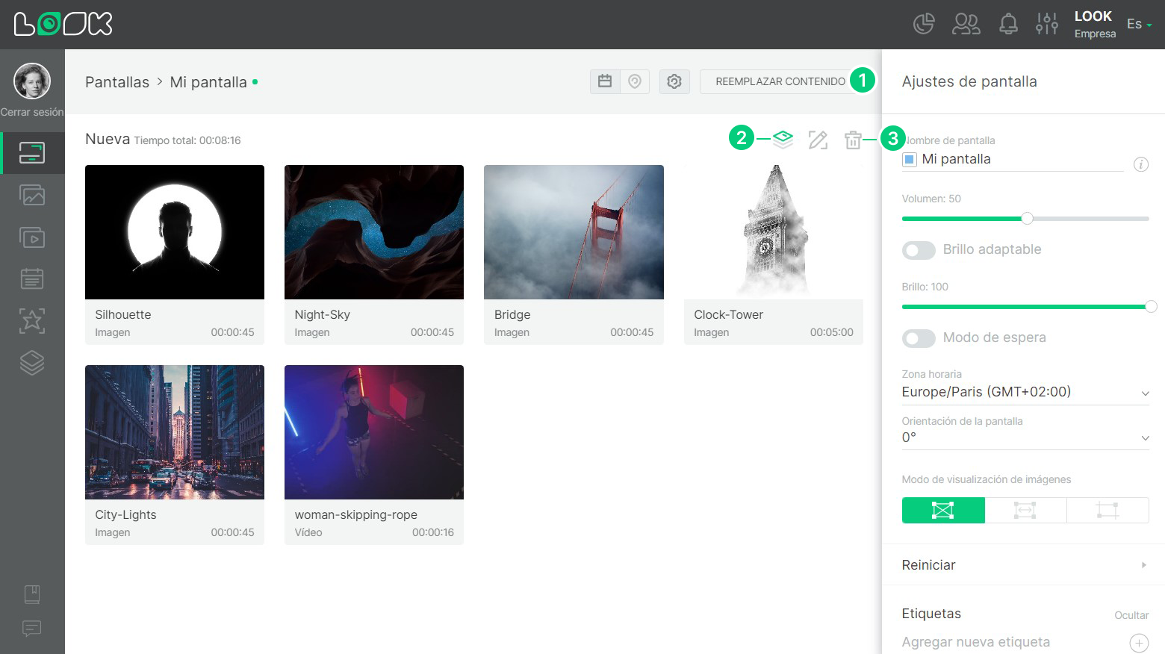Open the Night-Sky thumbnail
1165x654 pixels.
374,232
